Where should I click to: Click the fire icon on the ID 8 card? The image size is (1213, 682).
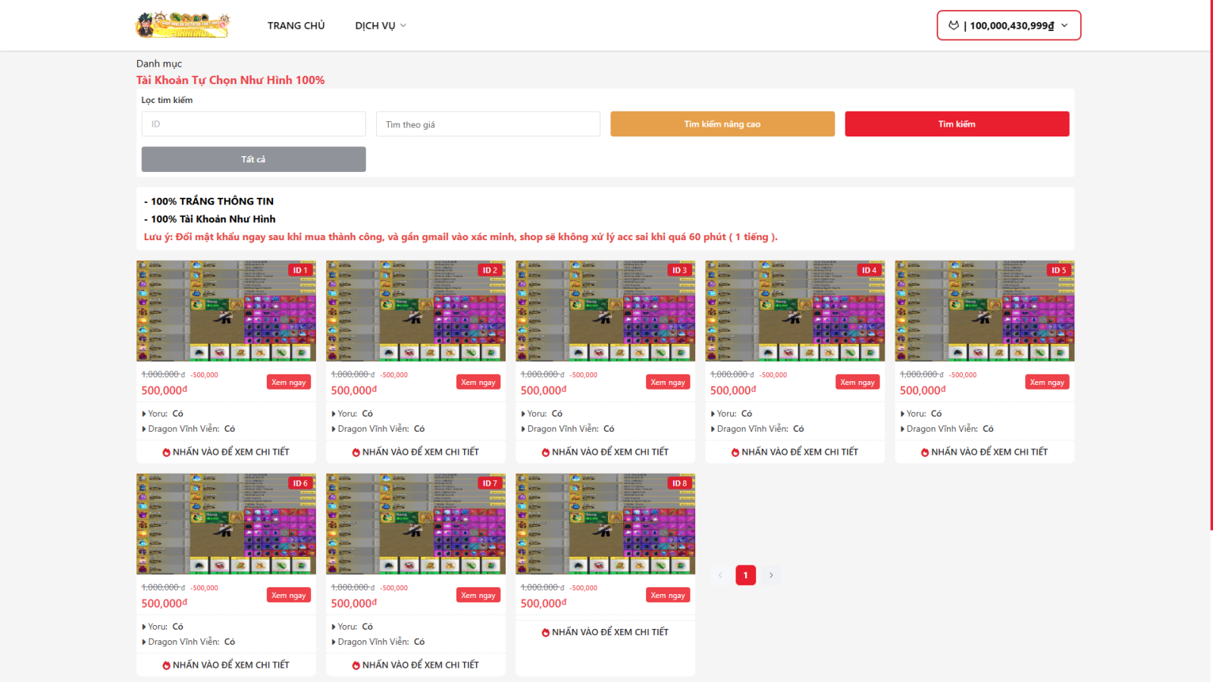(x=546, y=633)
